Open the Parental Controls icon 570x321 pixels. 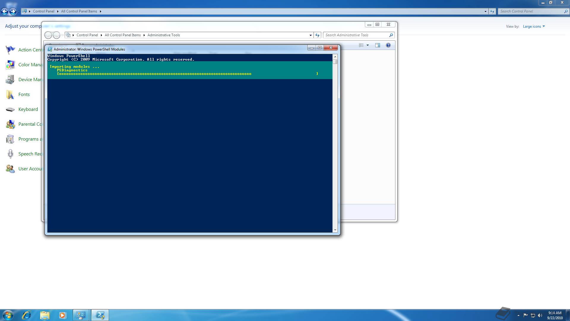click(x=10, y=124)
